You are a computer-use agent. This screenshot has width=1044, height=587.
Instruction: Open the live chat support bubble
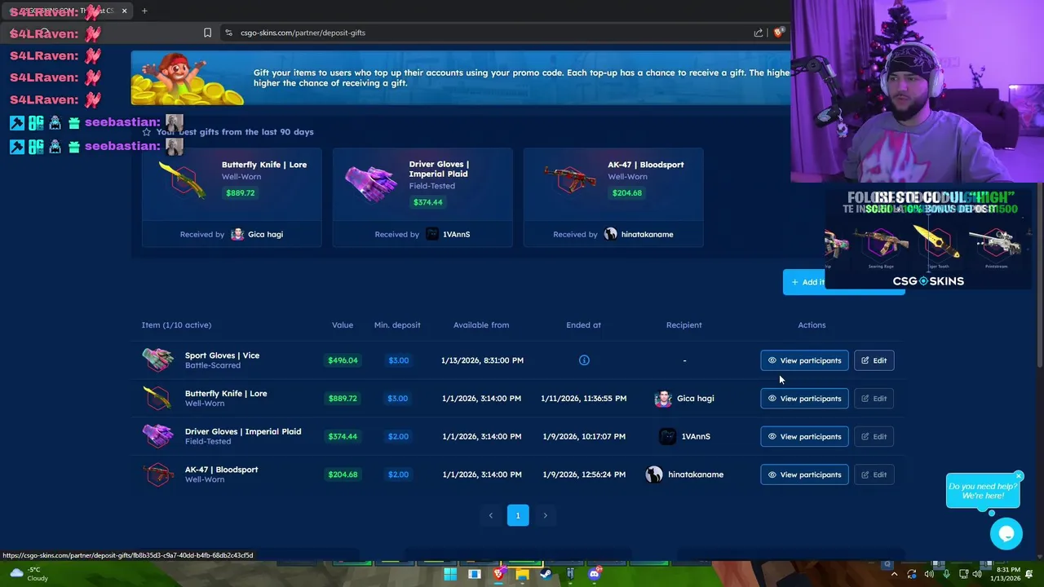click(x=1006, y=534)
